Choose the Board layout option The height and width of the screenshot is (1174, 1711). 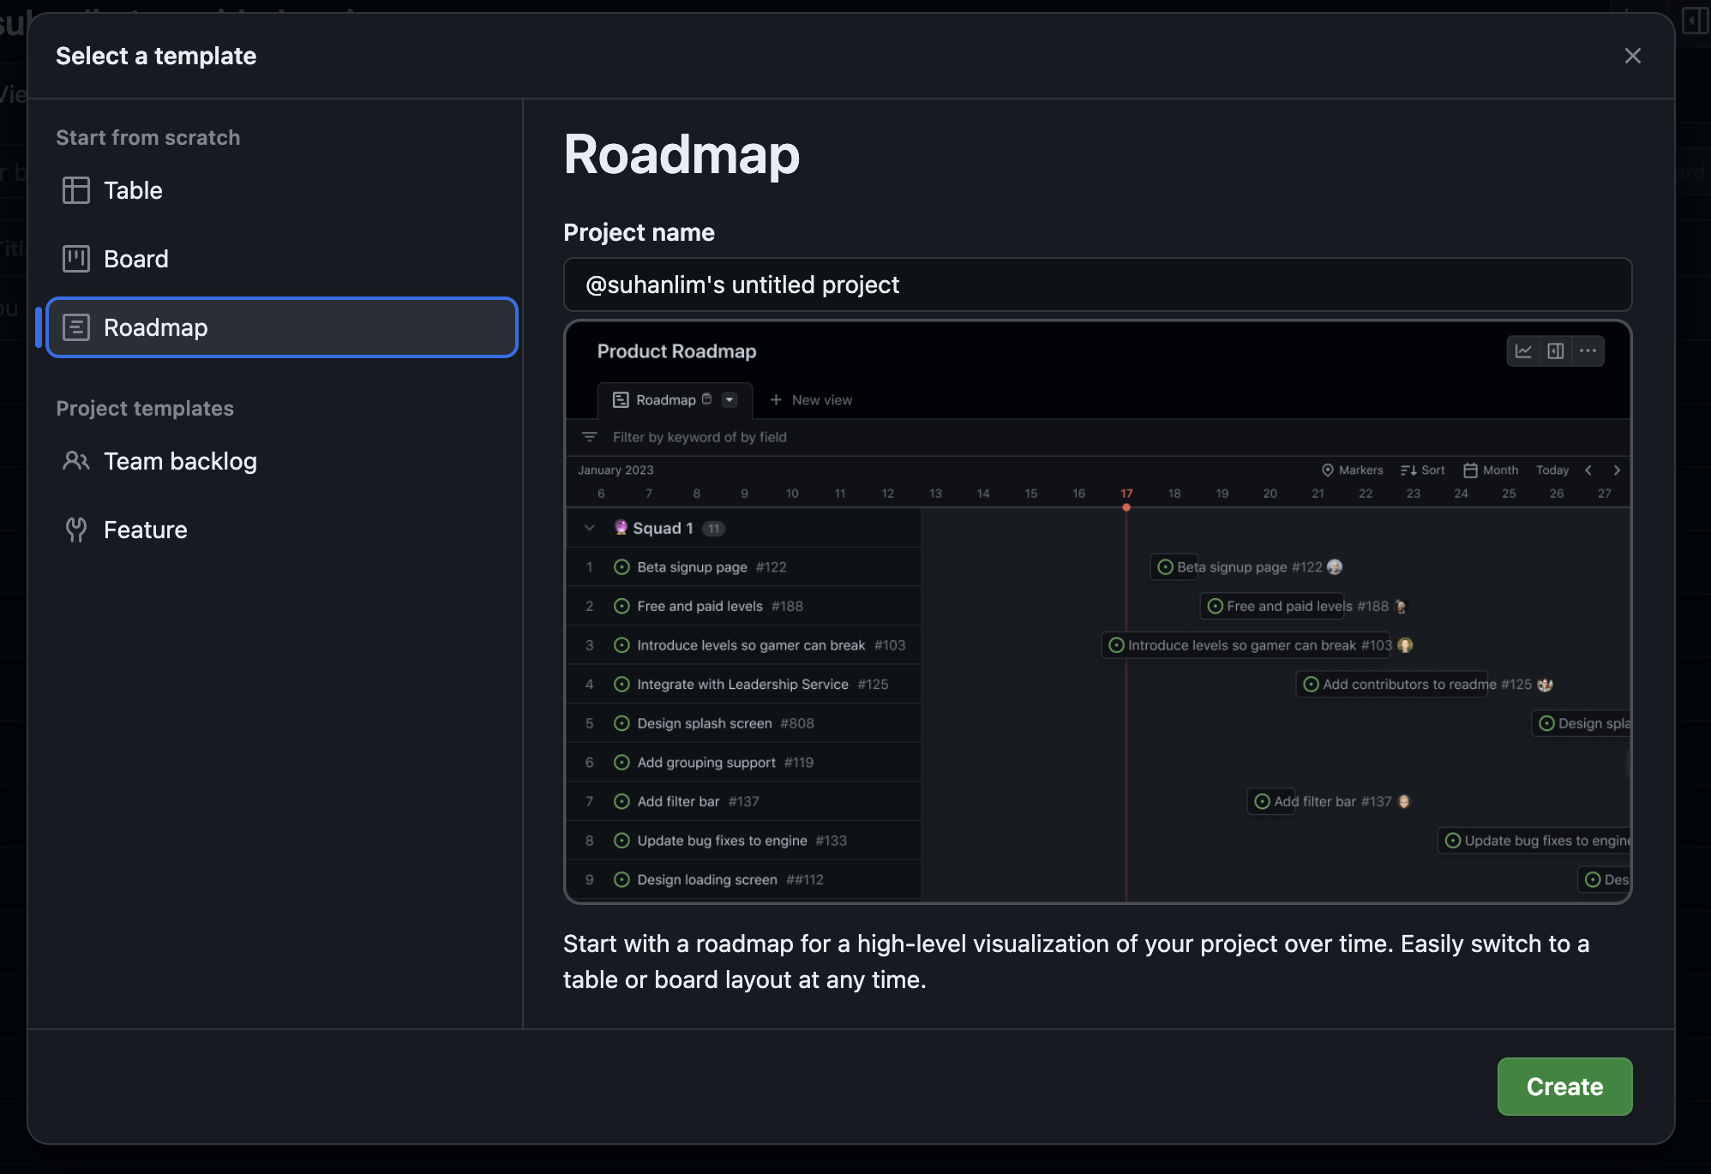(135, 259)
